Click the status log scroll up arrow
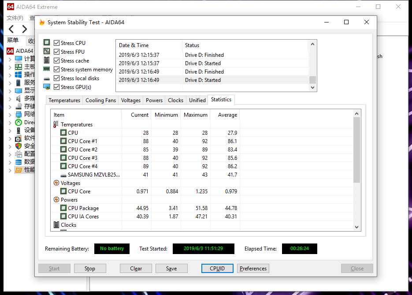Screen dimensions: 412x295 (x=312, y=44)
